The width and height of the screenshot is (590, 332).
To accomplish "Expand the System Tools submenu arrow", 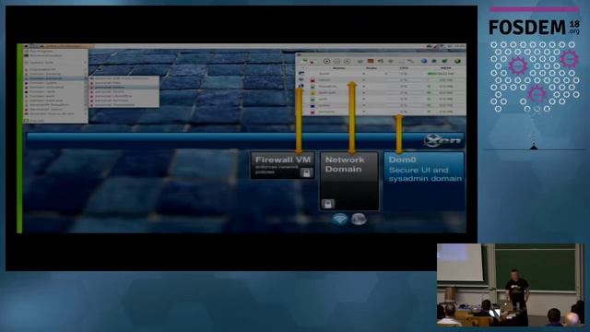I will pyautogui.click(x=85, y=63).
